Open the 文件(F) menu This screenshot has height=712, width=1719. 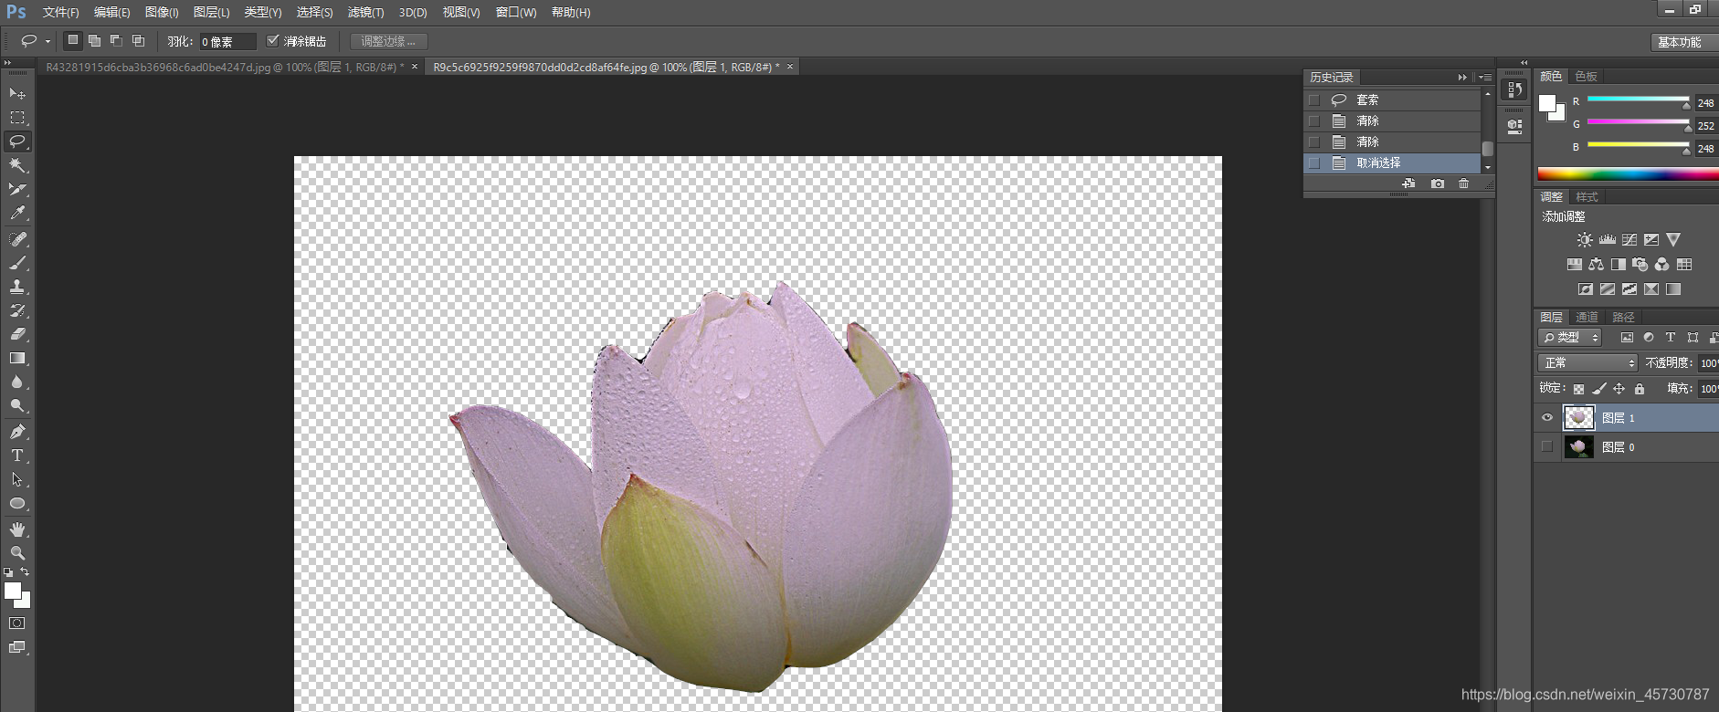coord(60,12)
